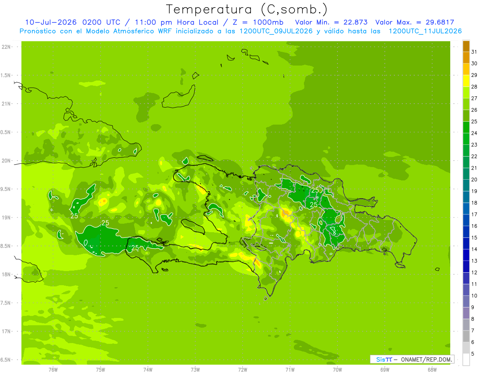Screen dimensions: 485x375
Task: Click the SisTT ONAMET/REP.DOM. logo box
Action: [x=412, y=359]
